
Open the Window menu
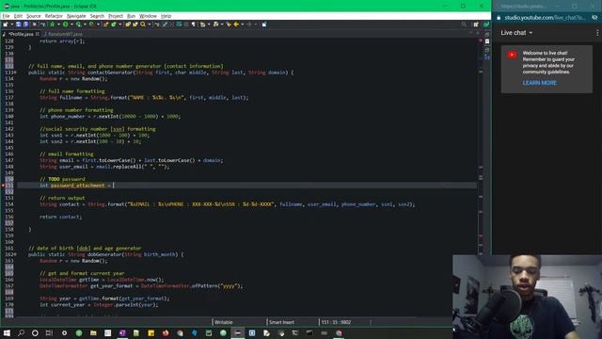(x=148, y=16)
